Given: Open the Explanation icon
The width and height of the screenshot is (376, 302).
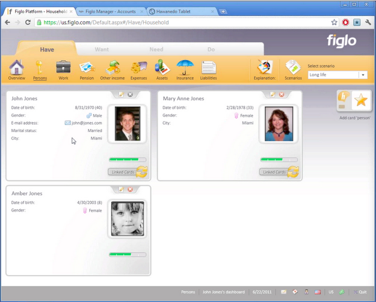Looking at the screenshot, I should [265, 70].
